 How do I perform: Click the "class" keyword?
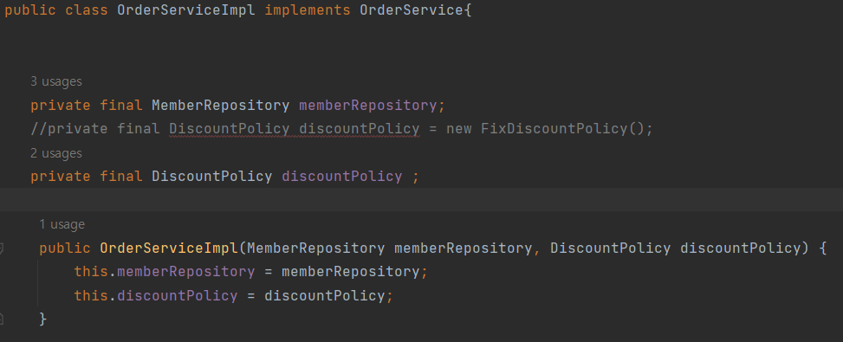[x=87, y=10]
